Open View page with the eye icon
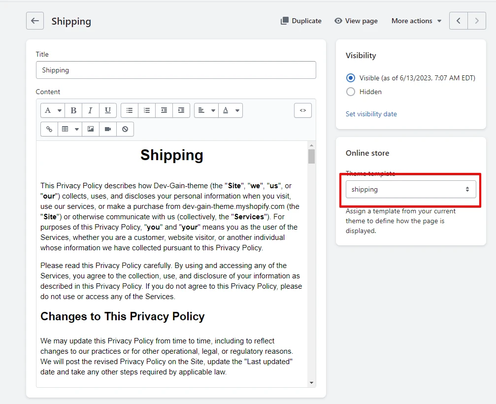The image size is (496, 404). point(356,21)
